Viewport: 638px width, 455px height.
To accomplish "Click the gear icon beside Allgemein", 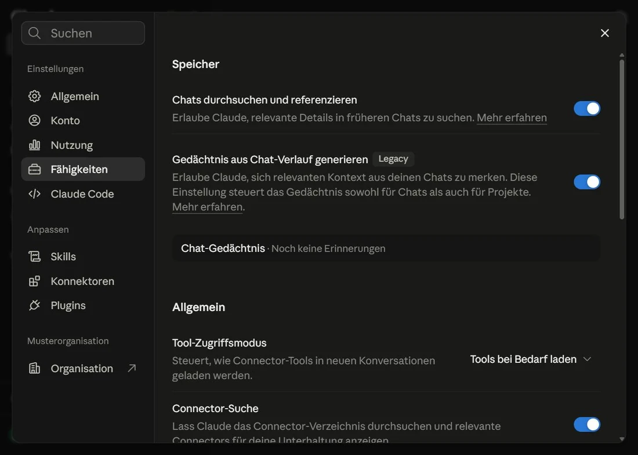I will [35, 96].
